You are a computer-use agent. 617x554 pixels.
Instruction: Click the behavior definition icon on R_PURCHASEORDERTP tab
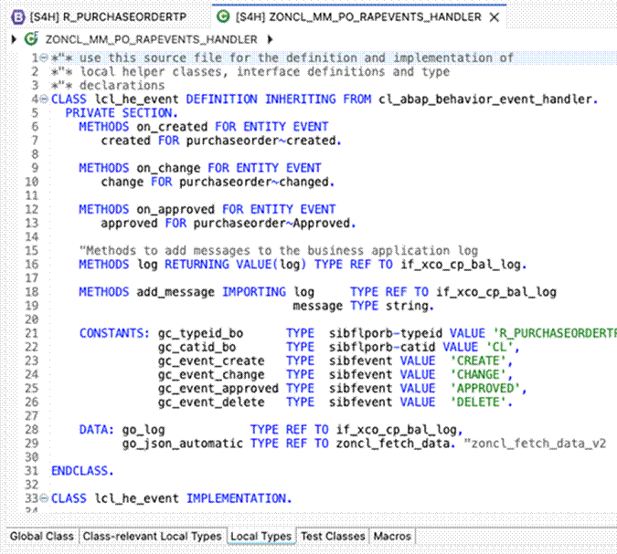(x=16, y=17)
